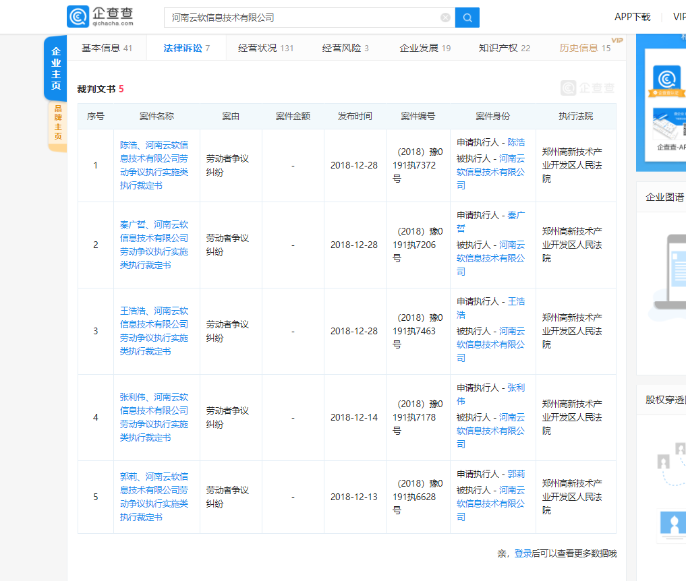Viewport: 686px width, 581px height.
Task: Open the 企业图谱 panel heading
Action: [665, 197]
